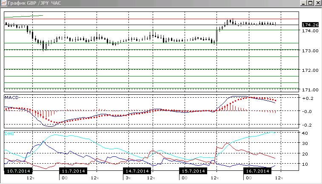The height and width of the screenshot is (184, 322).
Task: Click the '00' time label under 11.7.2014
Action: pyautogui.click(x=65, y=178)
